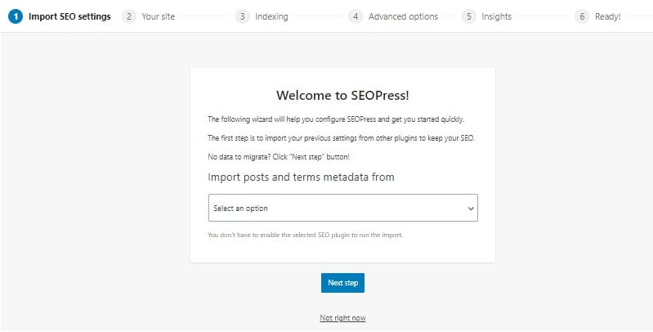Click the step 1 circle icon

pos(16,16)
